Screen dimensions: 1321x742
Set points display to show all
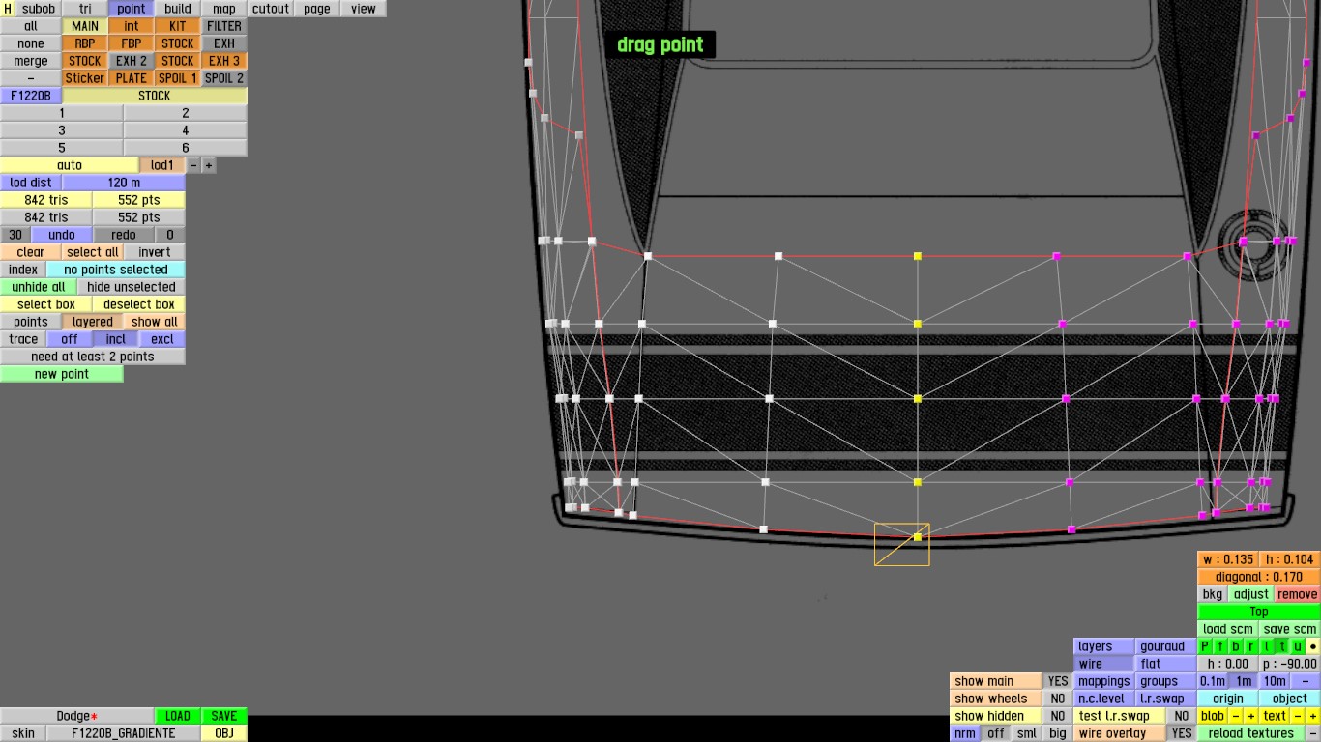[155, 322]
